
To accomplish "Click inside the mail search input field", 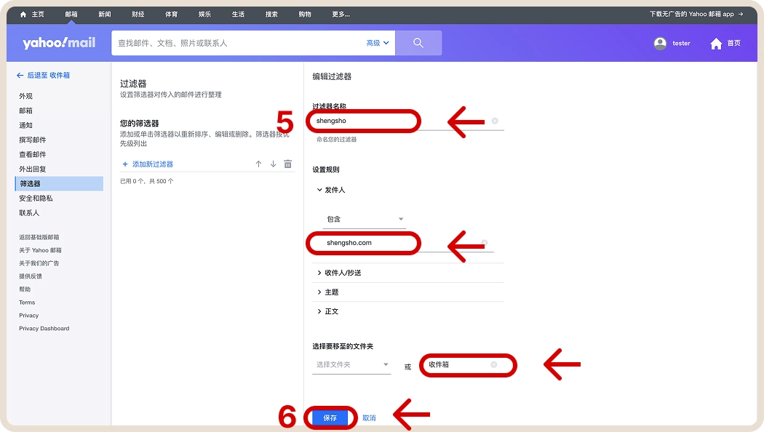I will tap(218, 42).
